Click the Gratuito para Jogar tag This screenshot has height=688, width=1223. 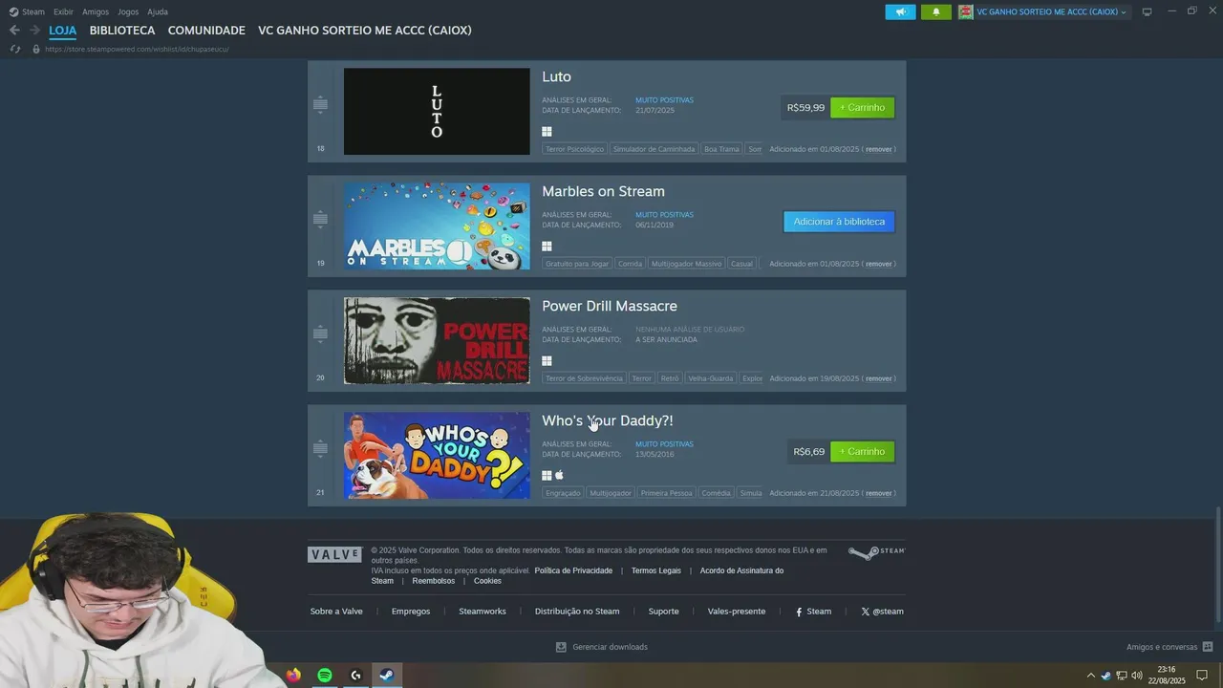pos(576,264)
